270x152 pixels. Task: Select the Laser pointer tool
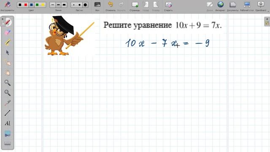point(8,103)
